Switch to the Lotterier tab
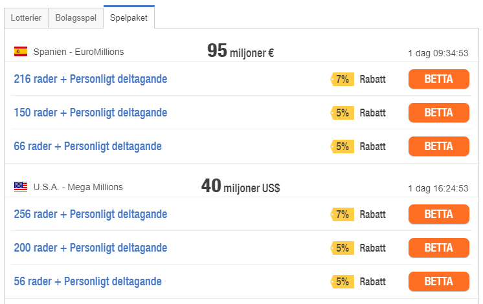This screenshot has width=483, height=304. (26, 18)
